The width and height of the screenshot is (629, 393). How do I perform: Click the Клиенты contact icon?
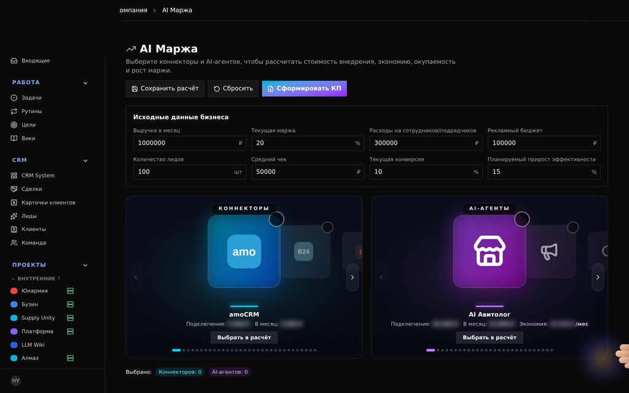14,230
